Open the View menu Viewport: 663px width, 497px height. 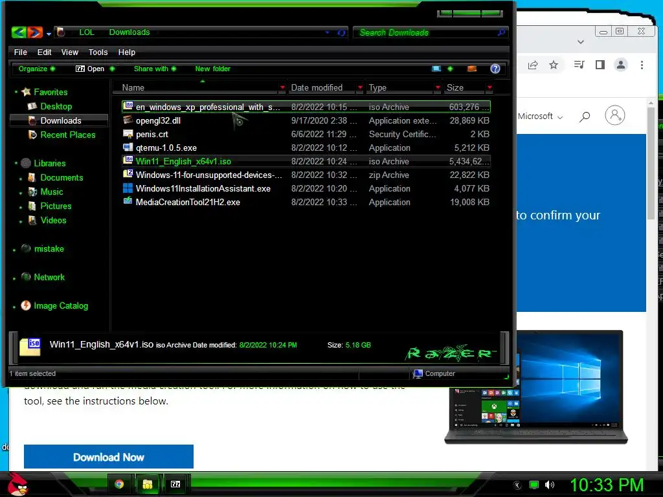(69, 52)
